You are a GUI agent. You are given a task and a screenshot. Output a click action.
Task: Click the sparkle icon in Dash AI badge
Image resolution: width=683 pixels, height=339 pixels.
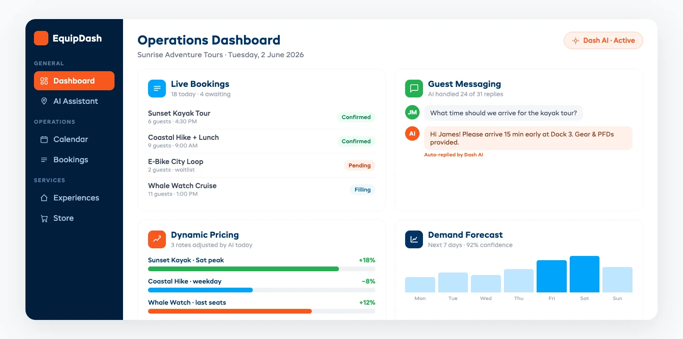pos(576,41)
